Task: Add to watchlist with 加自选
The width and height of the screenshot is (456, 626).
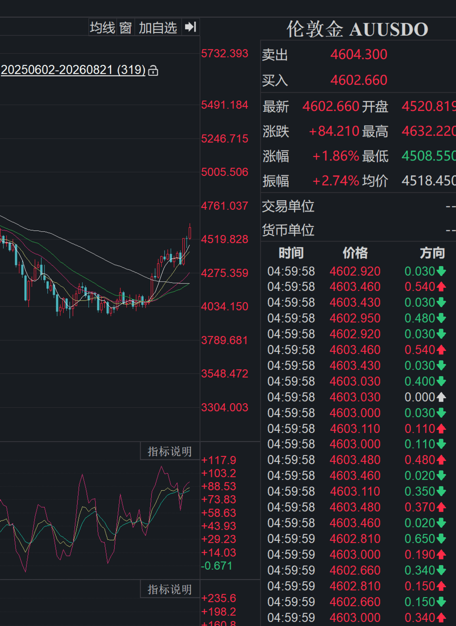Action: [158, 28]
